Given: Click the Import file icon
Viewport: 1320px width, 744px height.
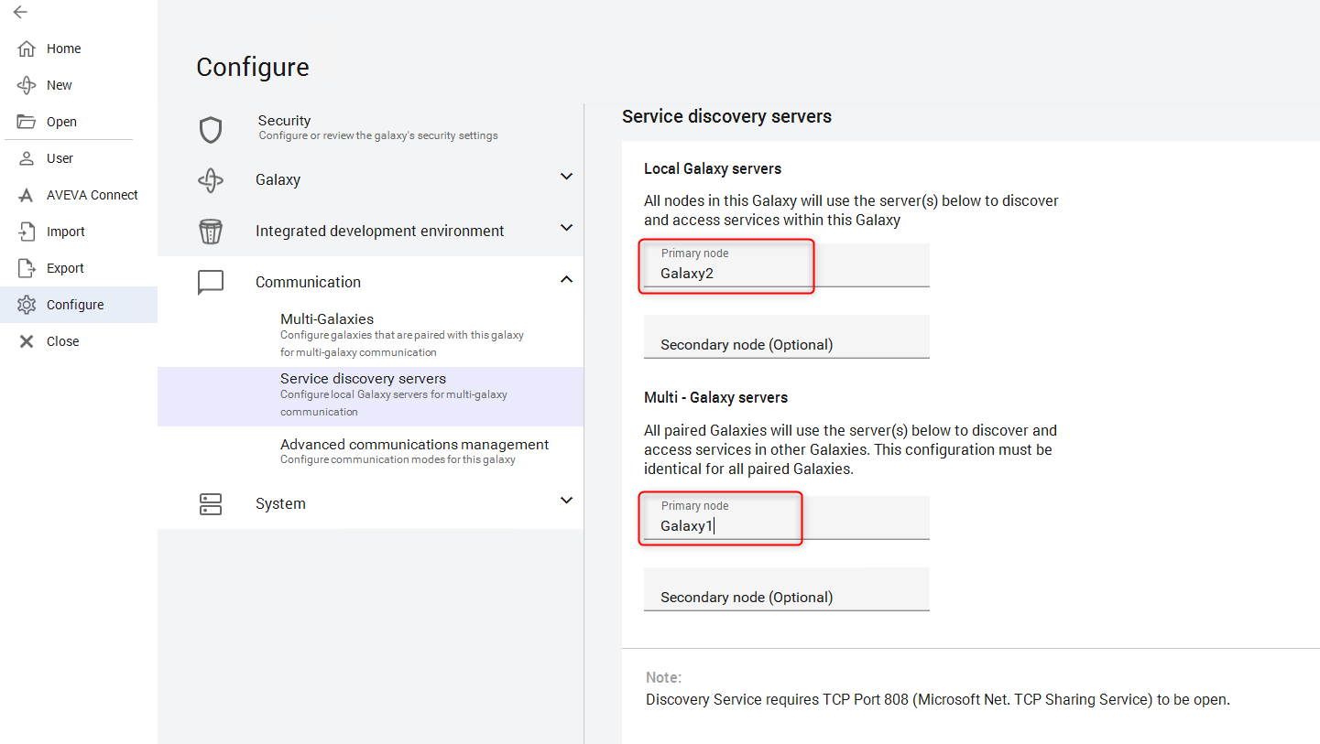Looking at the screenshot, I should click(27, 232).
